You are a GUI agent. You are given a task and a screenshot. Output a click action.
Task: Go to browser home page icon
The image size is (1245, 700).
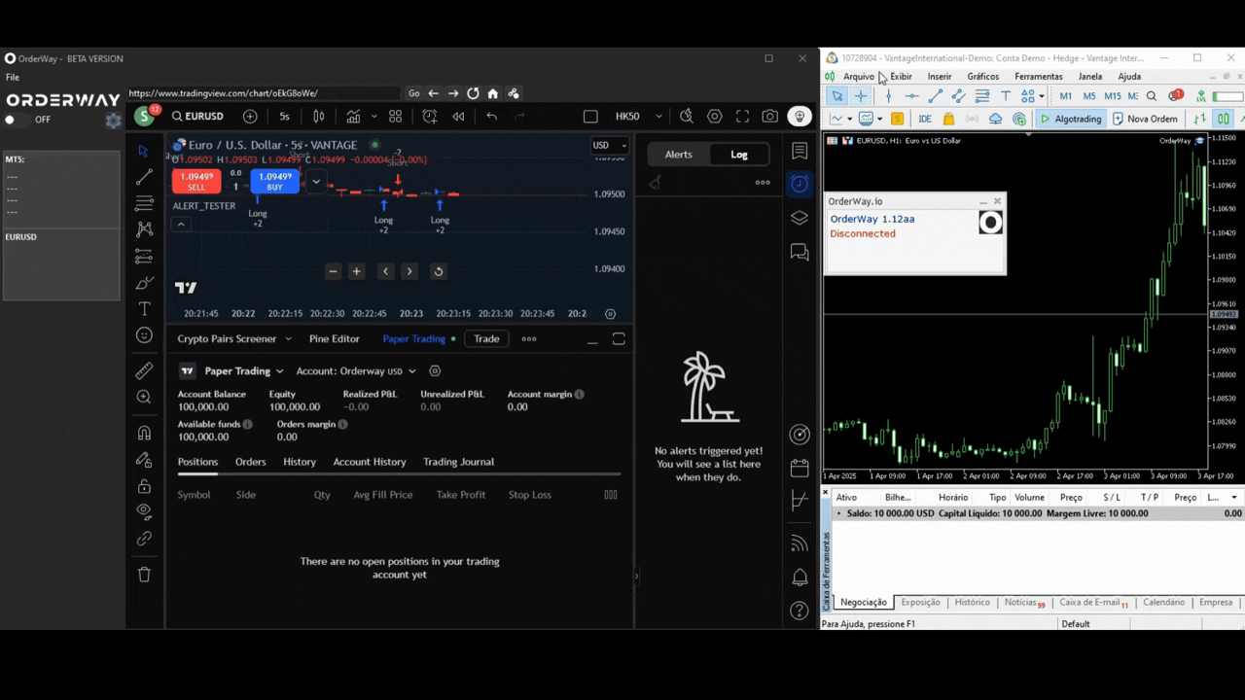(493, 93)
